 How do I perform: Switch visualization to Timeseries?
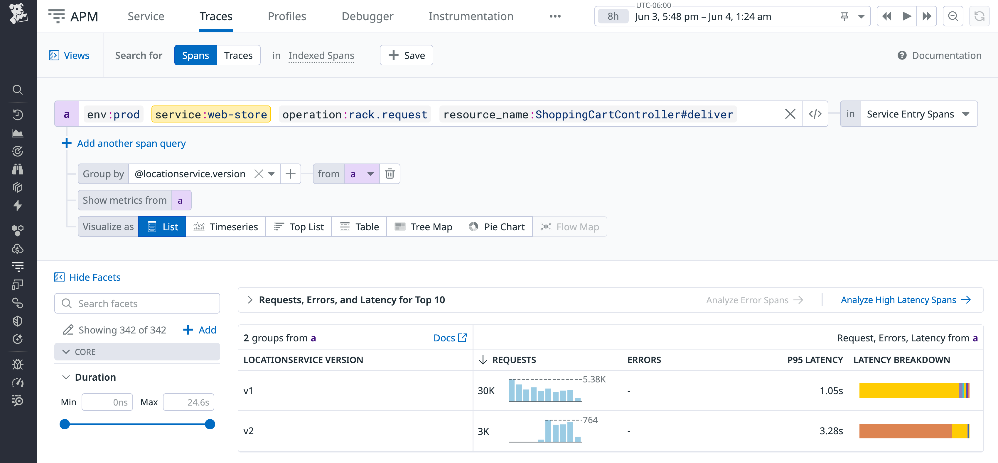click(x=226, y=227)
